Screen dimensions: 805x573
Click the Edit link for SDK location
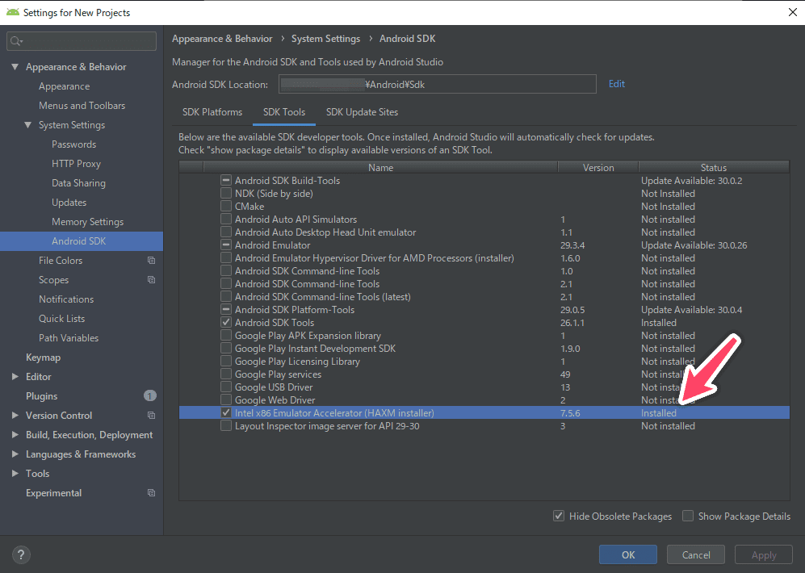pos(617,84)
